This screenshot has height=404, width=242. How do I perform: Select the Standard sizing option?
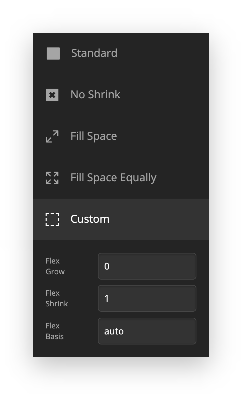pos(94,53)
